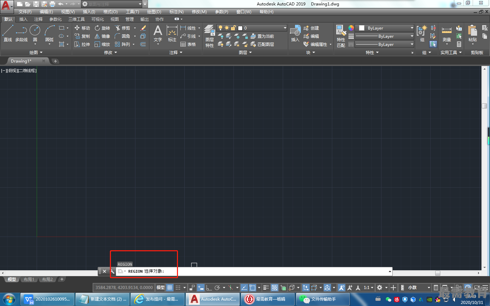Click the Mirror (镜像) tool
490x306 pixels.
[102, 36]
